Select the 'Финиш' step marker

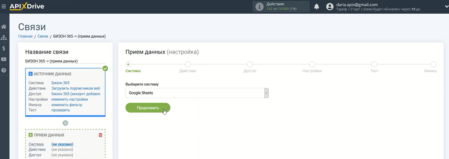434,64
